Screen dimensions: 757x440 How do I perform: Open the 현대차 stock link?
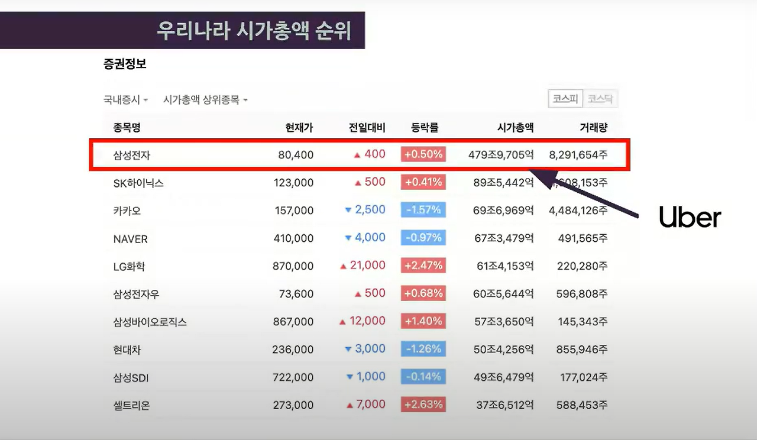click(127, 350)
